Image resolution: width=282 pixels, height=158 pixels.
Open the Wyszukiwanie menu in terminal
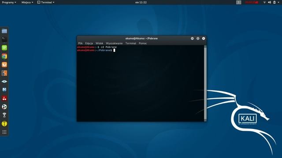(114, 43)
